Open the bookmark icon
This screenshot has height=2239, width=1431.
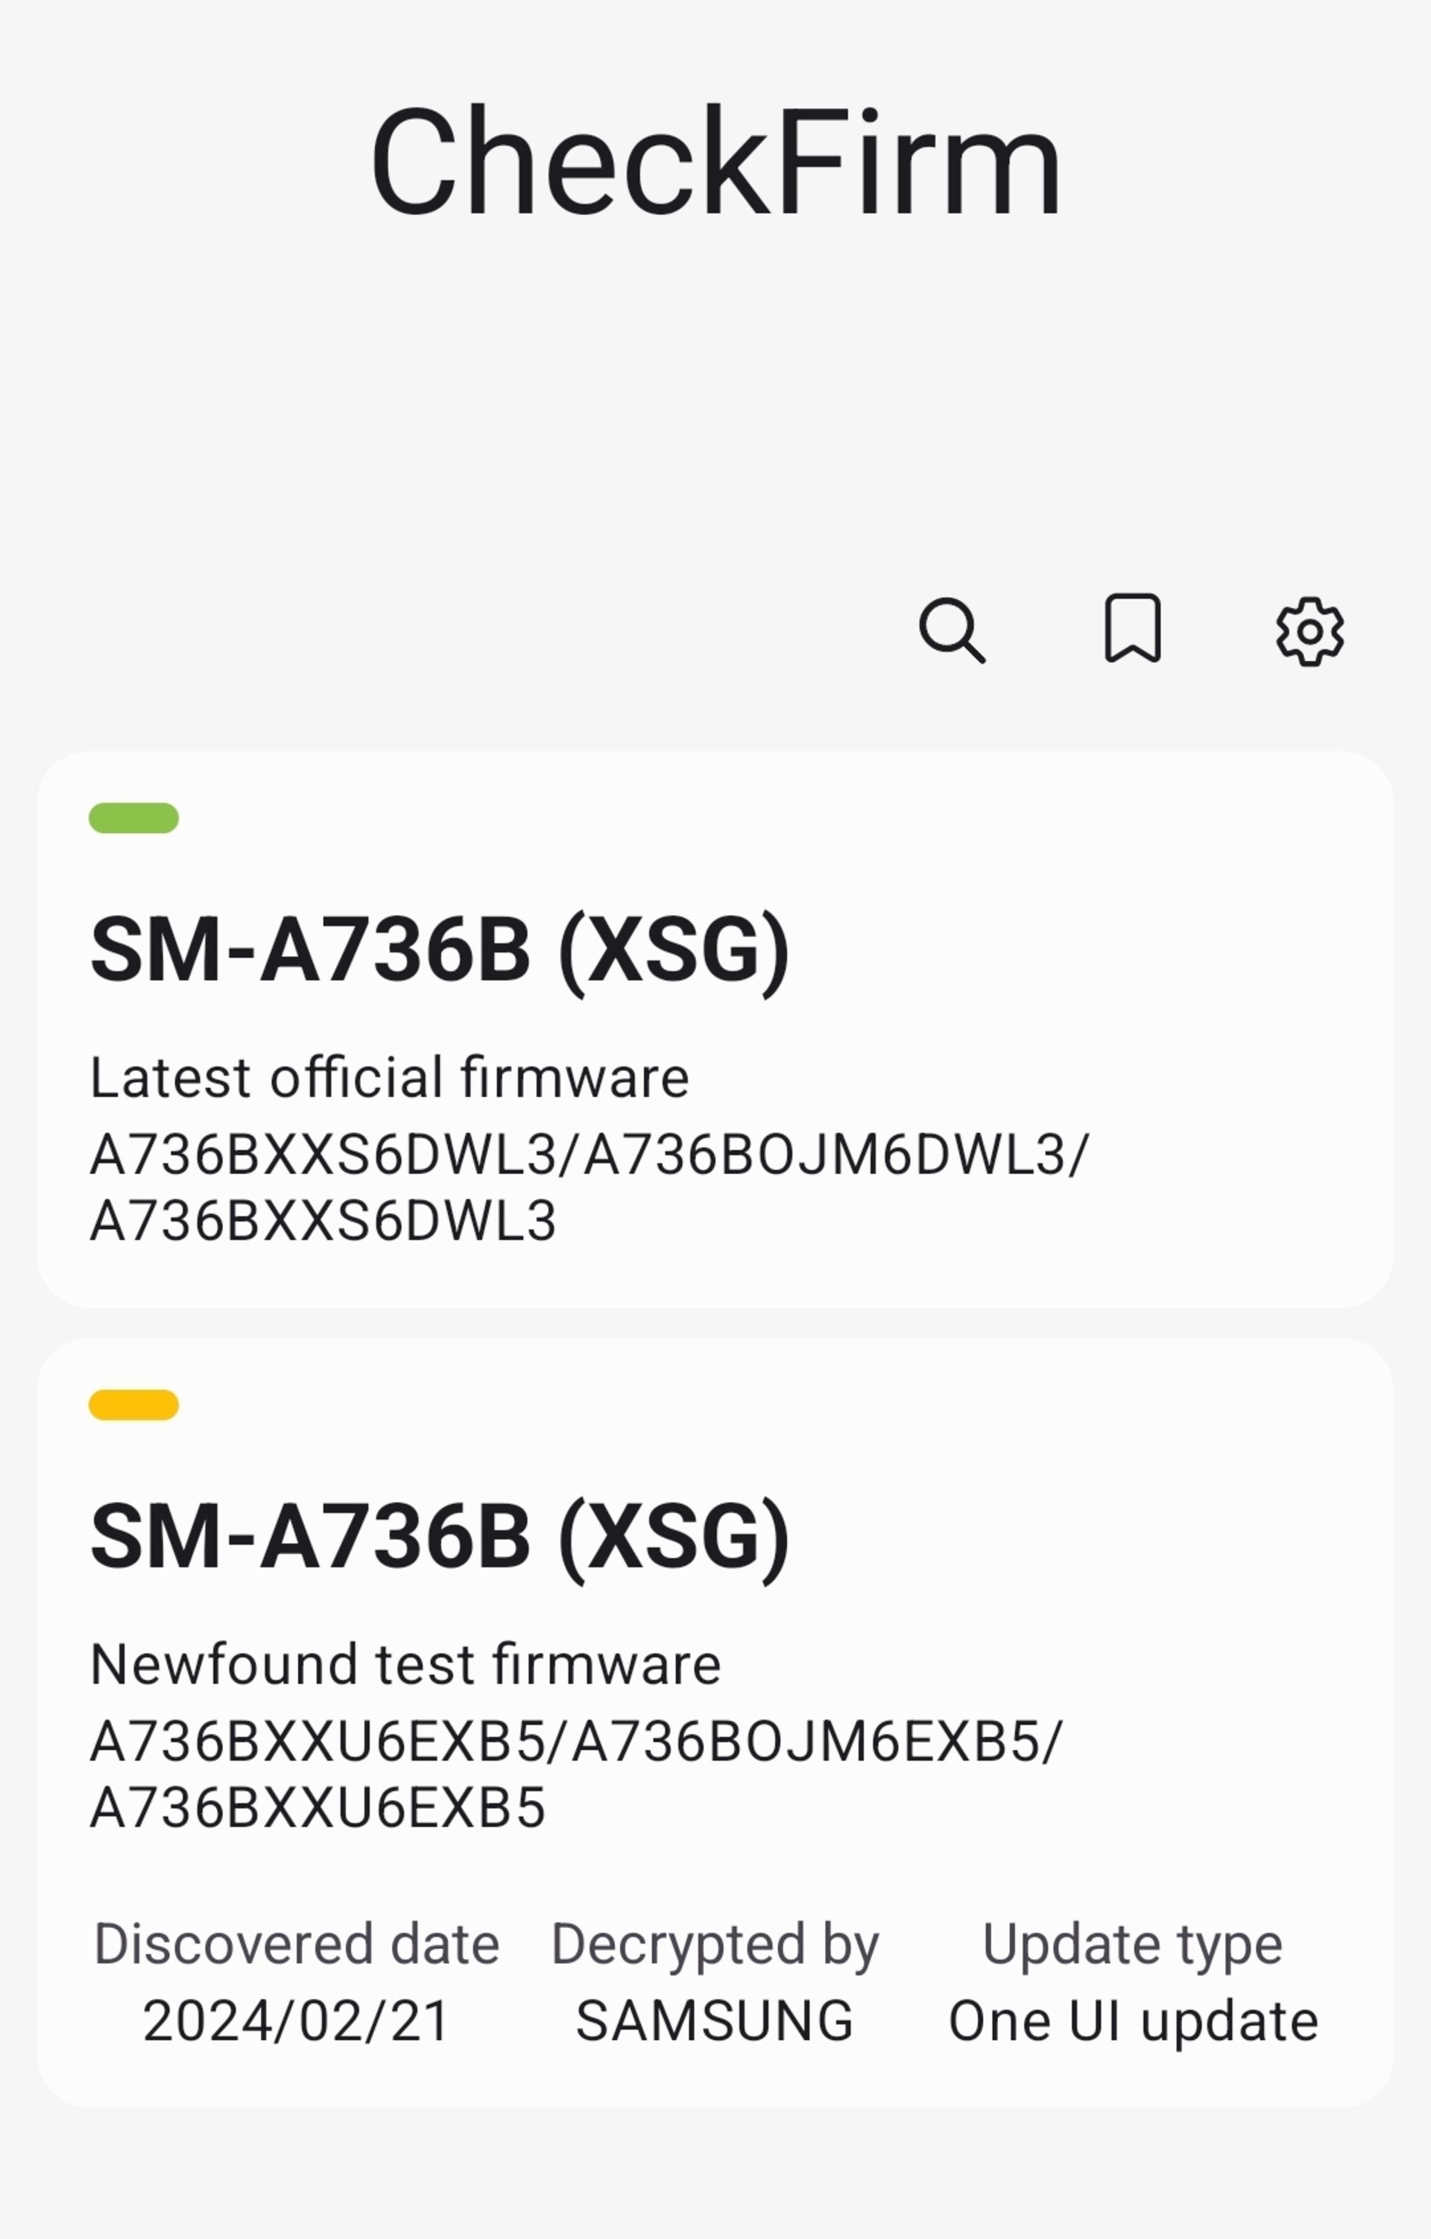click(x=1131, y=628)
